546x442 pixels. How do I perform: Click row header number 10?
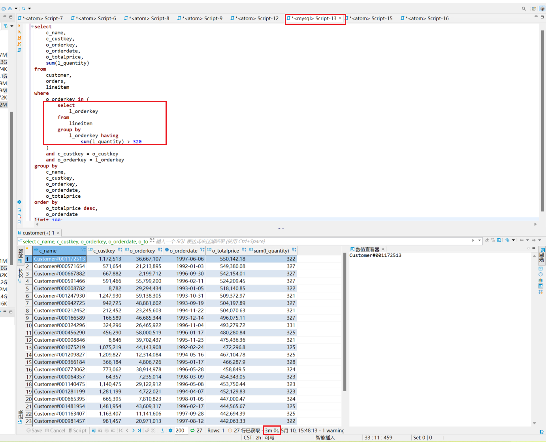[x=28, y=326]
